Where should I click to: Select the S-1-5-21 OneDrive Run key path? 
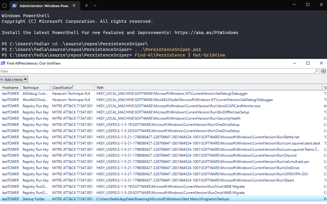pos(198,168)
